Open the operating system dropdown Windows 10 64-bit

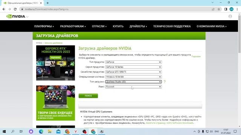[x=133, y=76]
